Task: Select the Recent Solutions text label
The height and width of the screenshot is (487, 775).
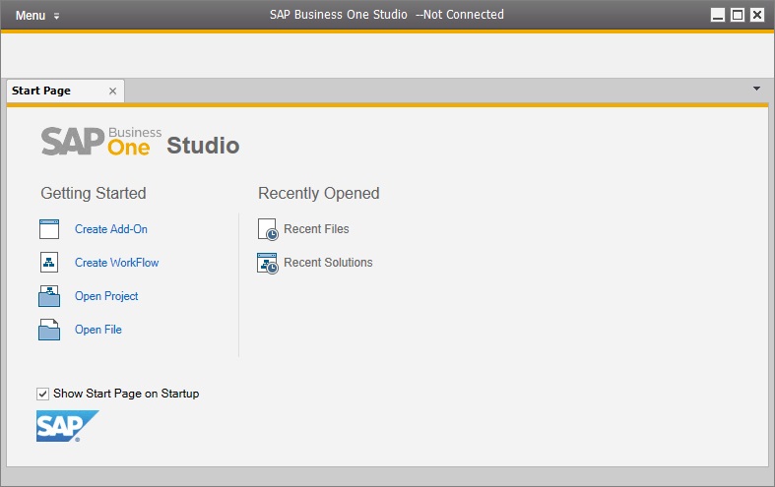Action: click(x=328, y=263)
